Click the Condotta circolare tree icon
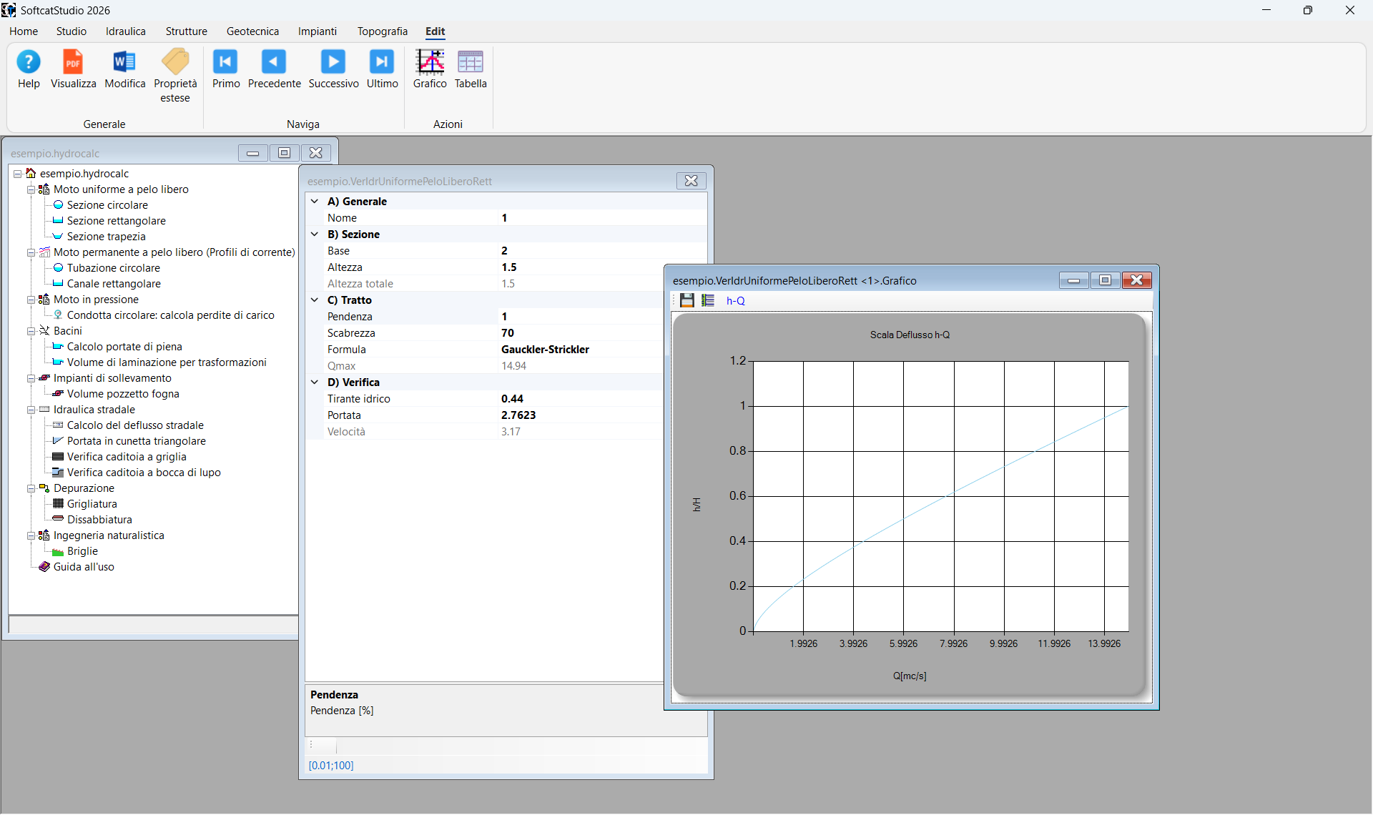The height and width of the screenshot is (815, 1373). (x=59, y=315)
